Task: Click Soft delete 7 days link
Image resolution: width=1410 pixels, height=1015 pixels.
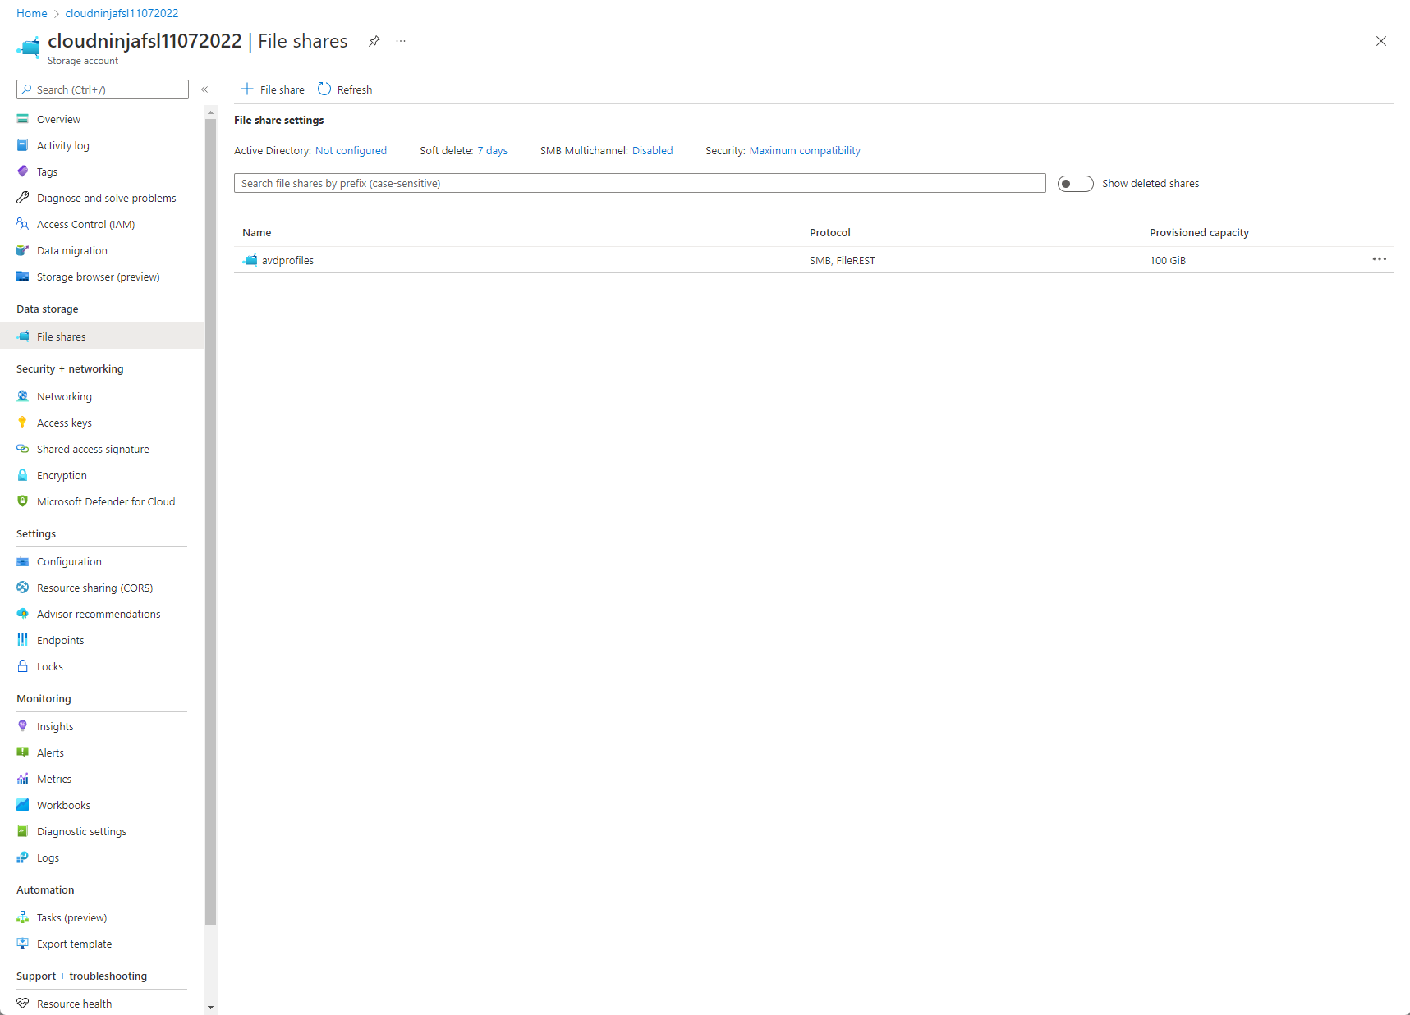Action: tap(493, 151)
